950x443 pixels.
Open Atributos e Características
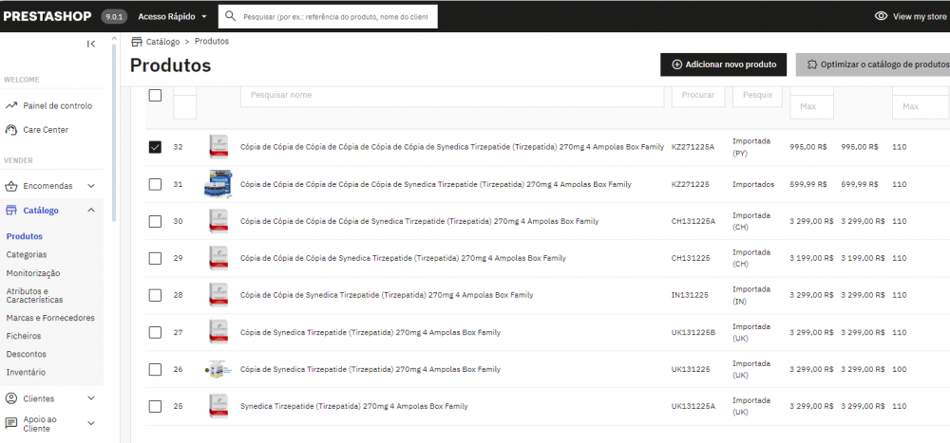(34, 295)
